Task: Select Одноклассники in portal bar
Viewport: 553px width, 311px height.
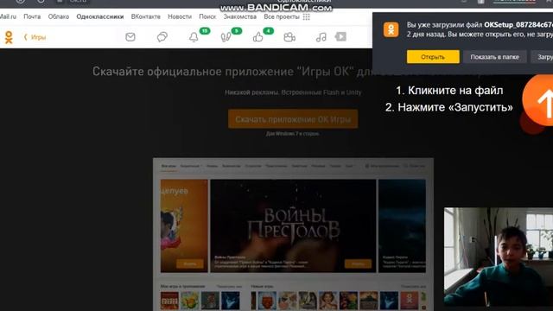Action: tap(100, 16)
